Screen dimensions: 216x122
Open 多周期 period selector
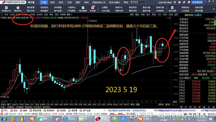(x=63, y=15)
